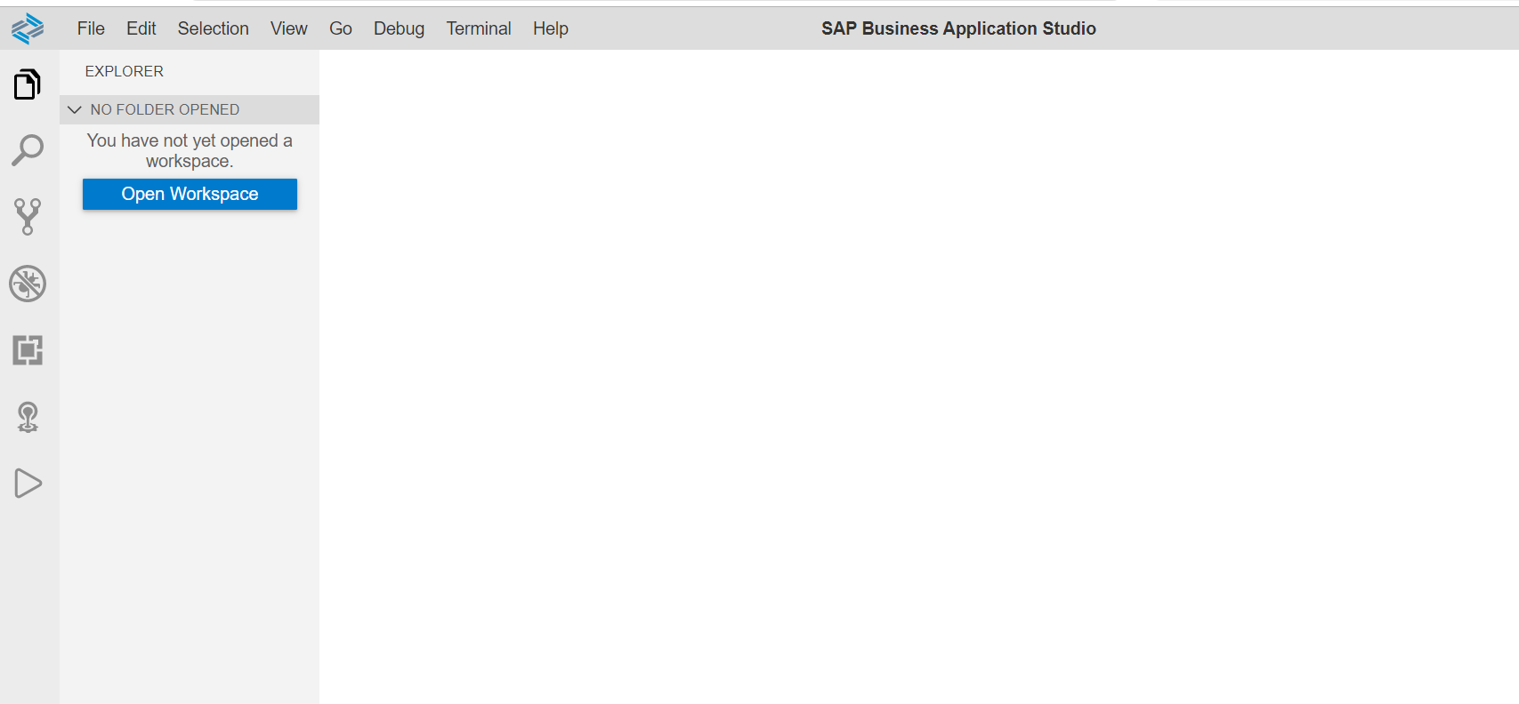Click the SAP Business Application Studio logo
1519x704 pixels.
pos(28,28)
